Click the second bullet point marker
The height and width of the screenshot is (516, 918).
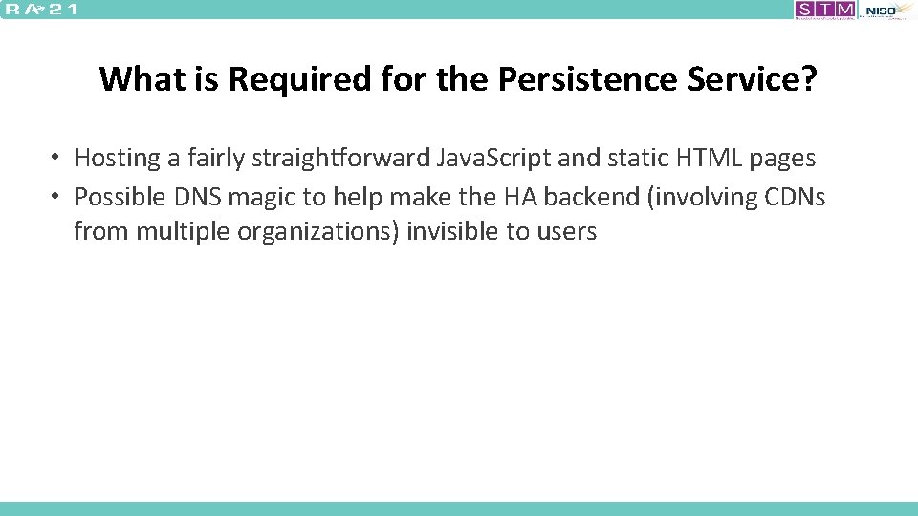[x=57, y=197]
